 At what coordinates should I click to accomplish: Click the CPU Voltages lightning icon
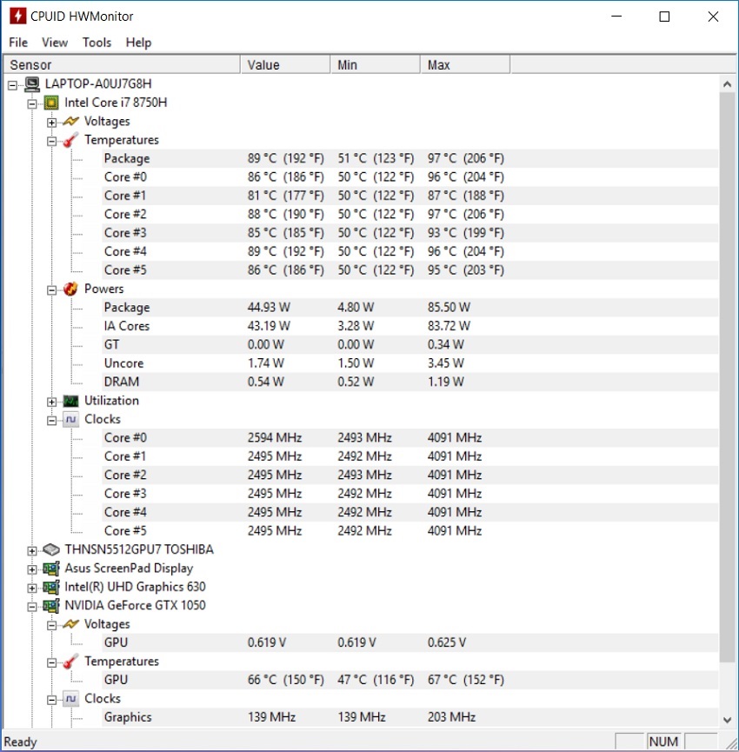71,122
